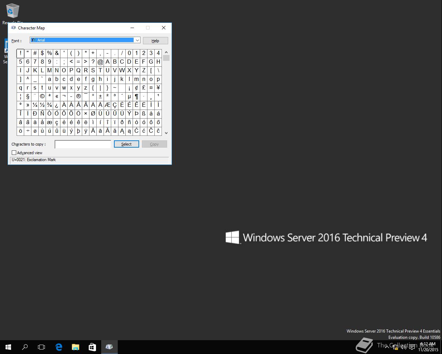Select the µ micro character
This screenshot has width=442, height=354.
(x=129, y=96)
